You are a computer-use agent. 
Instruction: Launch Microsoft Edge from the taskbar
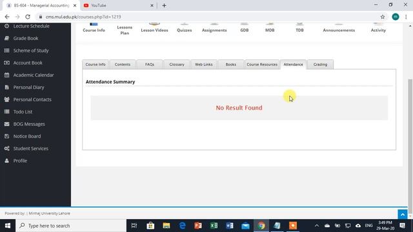coord(182,226)
